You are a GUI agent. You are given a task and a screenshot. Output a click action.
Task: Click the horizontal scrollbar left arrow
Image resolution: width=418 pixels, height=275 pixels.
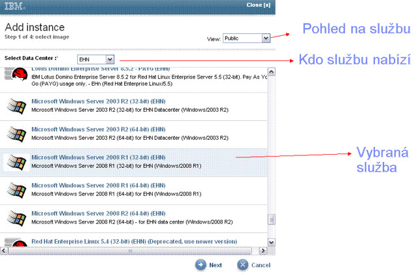coord(4,251)
